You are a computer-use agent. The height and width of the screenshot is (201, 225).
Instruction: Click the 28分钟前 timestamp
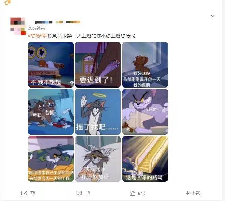pyautogui.click(x=36, y=28)
